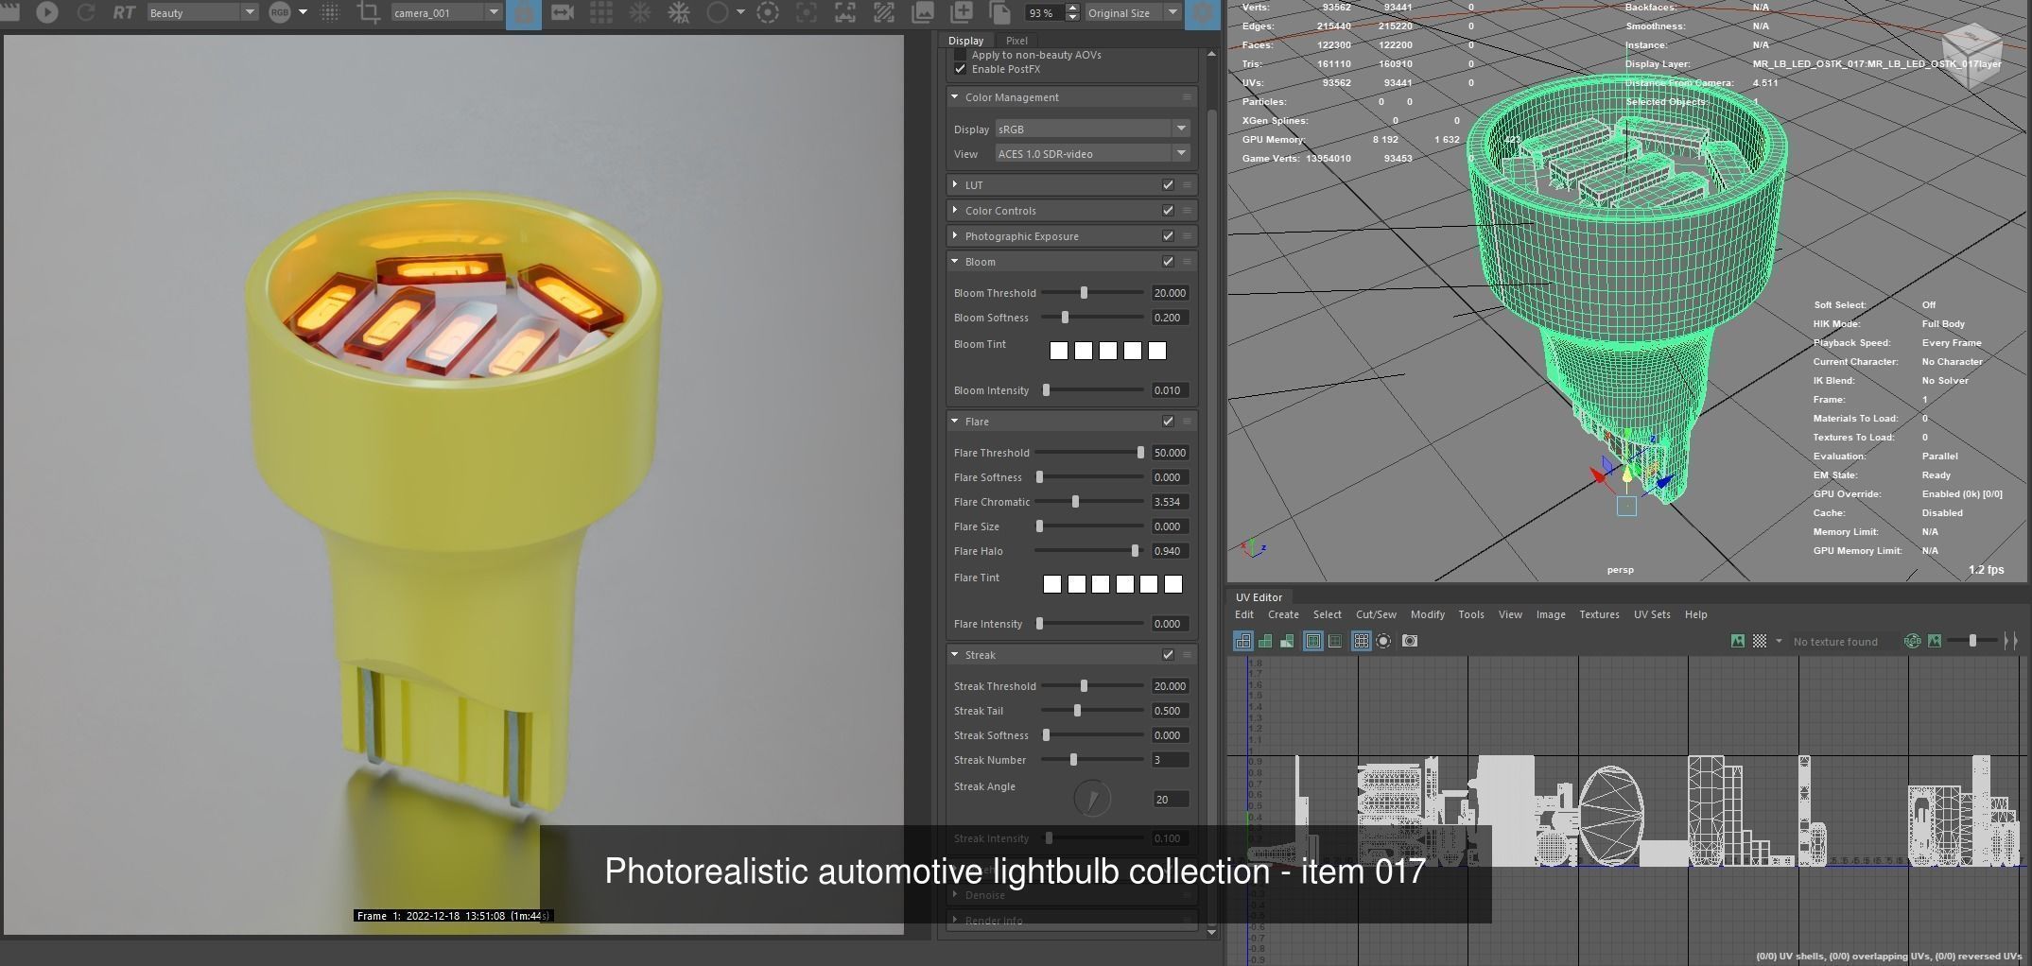Click the view cube in the persp viewport
Viewport: 2032px width, 966px height.
click(x=1973, y=55)
